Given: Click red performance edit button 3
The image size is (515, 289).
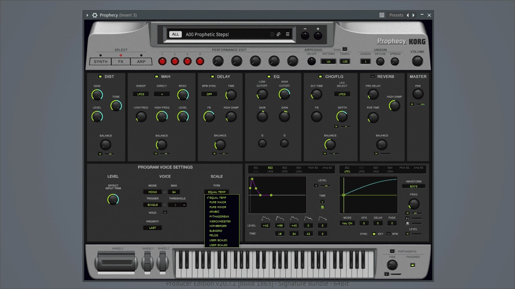Looking at the screenshot, I should click(187, 61).
